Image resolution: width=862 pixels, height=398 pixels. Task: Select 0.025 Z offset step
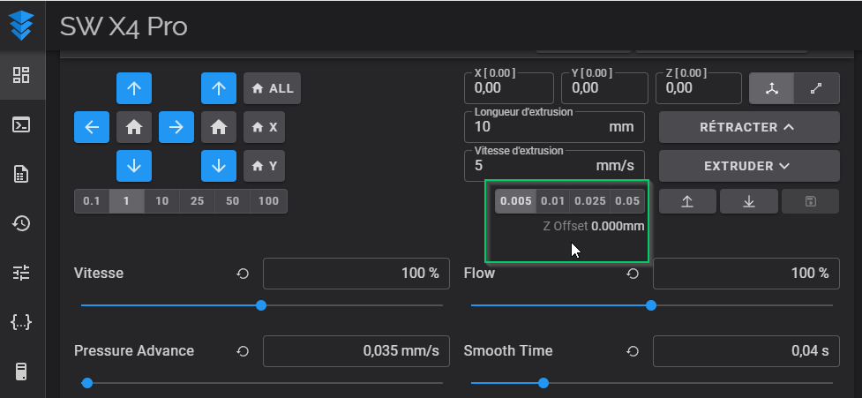pyautogui.click(x=590, y=201)
